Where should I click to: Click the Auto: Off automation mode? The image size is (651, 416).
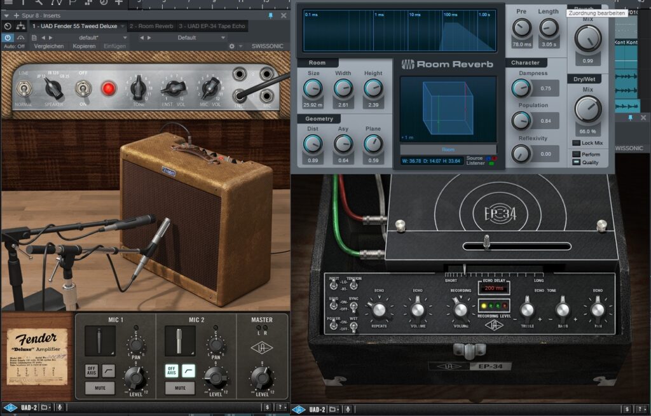point(14,46)
